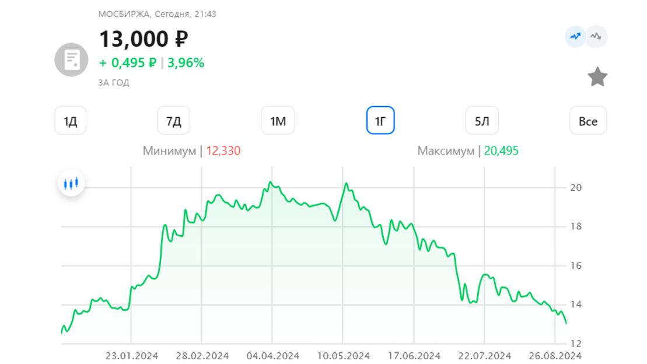This screenshot has width=647, height=364.
Task: Click the current price 13,000 ₽
Action: [x=144, y=39]
